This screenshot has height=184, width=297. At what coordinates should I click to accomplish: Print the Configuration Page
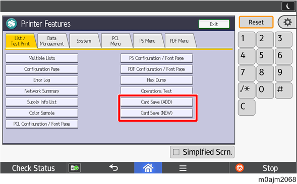click(x=42, y=69)
